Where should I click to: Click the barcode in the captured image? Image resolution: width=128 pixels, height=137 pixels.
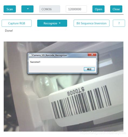tap(81, 102)
